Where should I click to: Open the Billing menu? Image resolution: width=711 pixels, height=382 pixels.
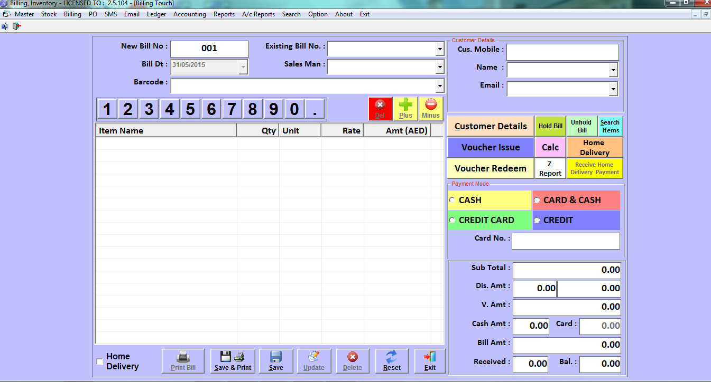point(72,14)
